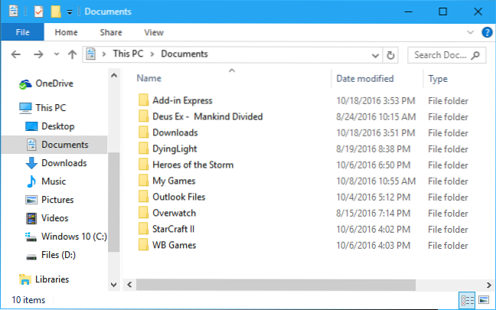The image size is (496, 310).
Task: Switch to the View ribbon tab
Action: [154, 32]
